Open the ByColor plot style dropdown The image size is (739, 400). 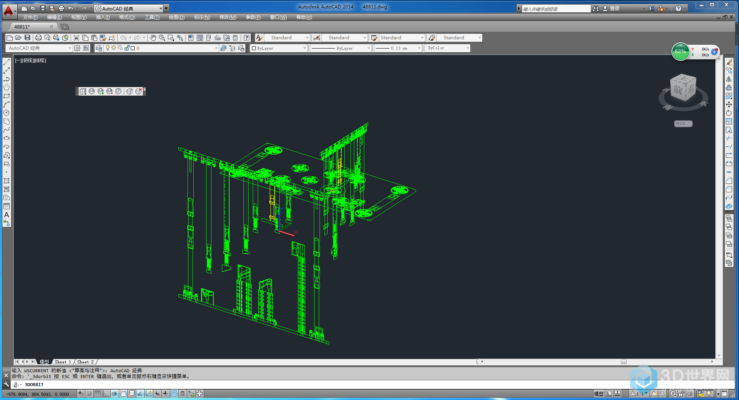point(468,48)
